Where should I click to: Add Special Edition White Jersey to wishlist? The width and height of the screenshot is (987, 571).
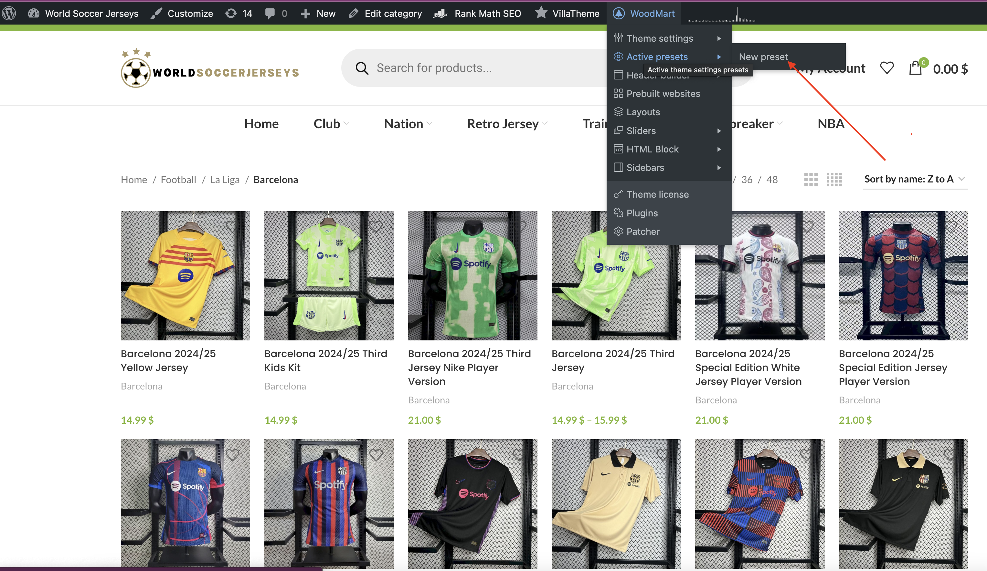[x=807, y=226]
